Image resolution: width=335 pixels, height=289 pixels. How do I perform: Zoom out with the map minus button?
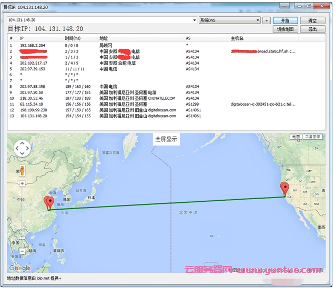pyautogui.click(x=22, y=252)
